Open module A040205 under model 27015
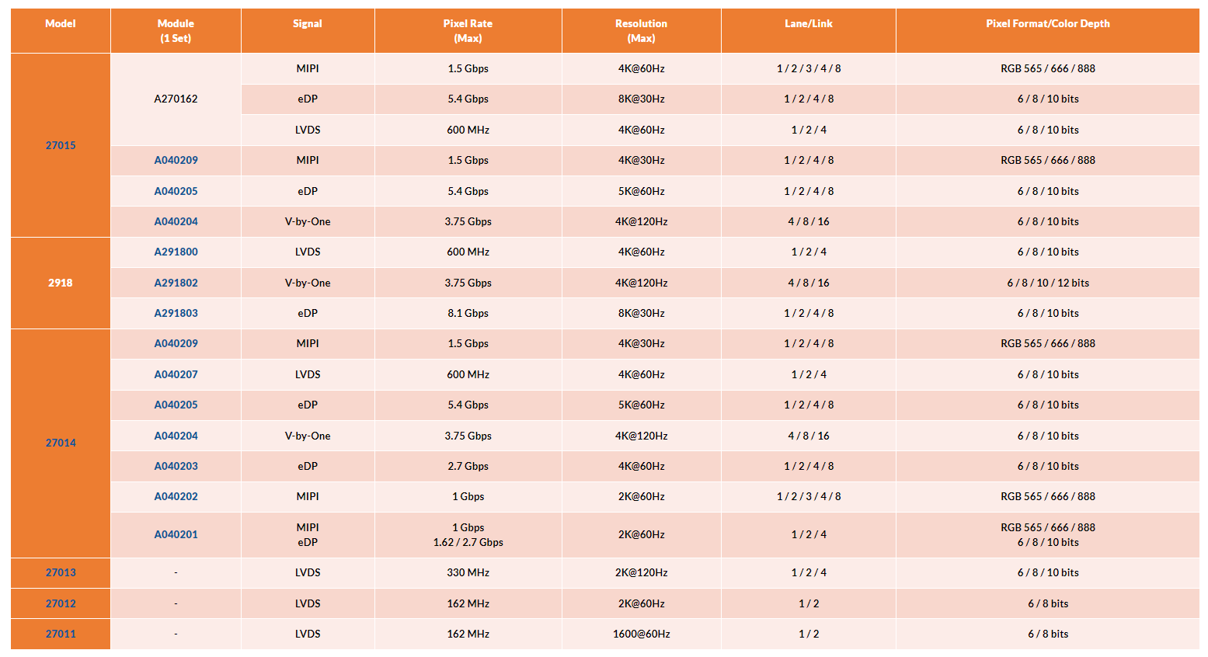1208x657 pixels. pos(176,191)
